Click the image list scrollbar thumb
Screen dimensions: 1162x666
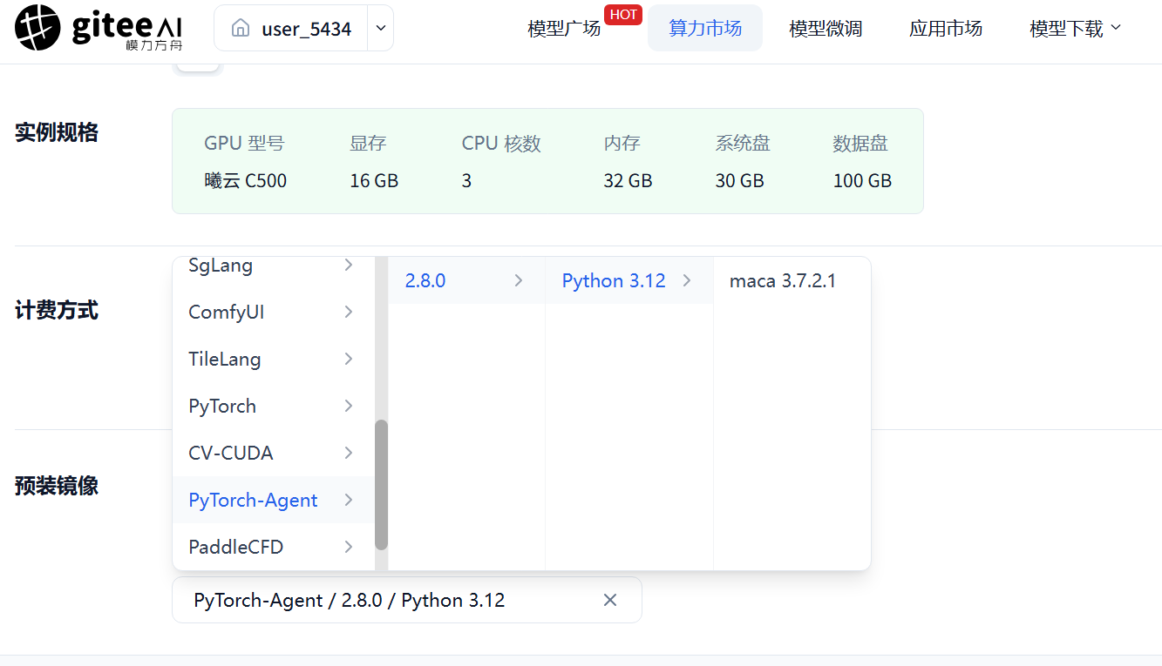381,485
